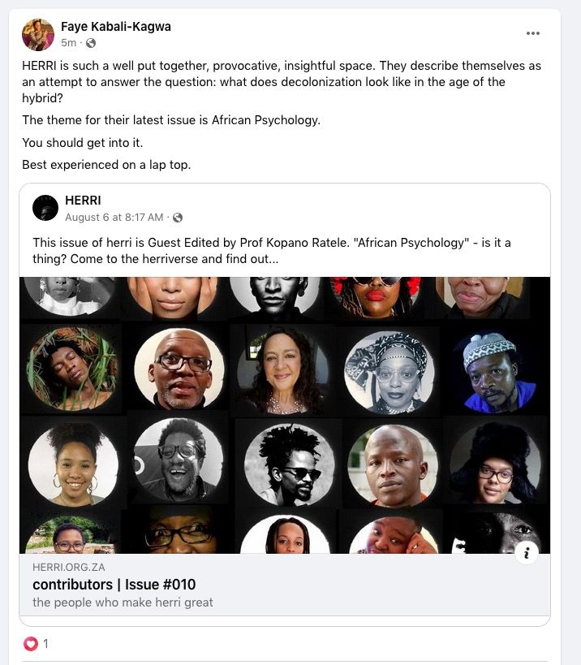Open the HERRI page name link
581x665 pixels.
83,200
